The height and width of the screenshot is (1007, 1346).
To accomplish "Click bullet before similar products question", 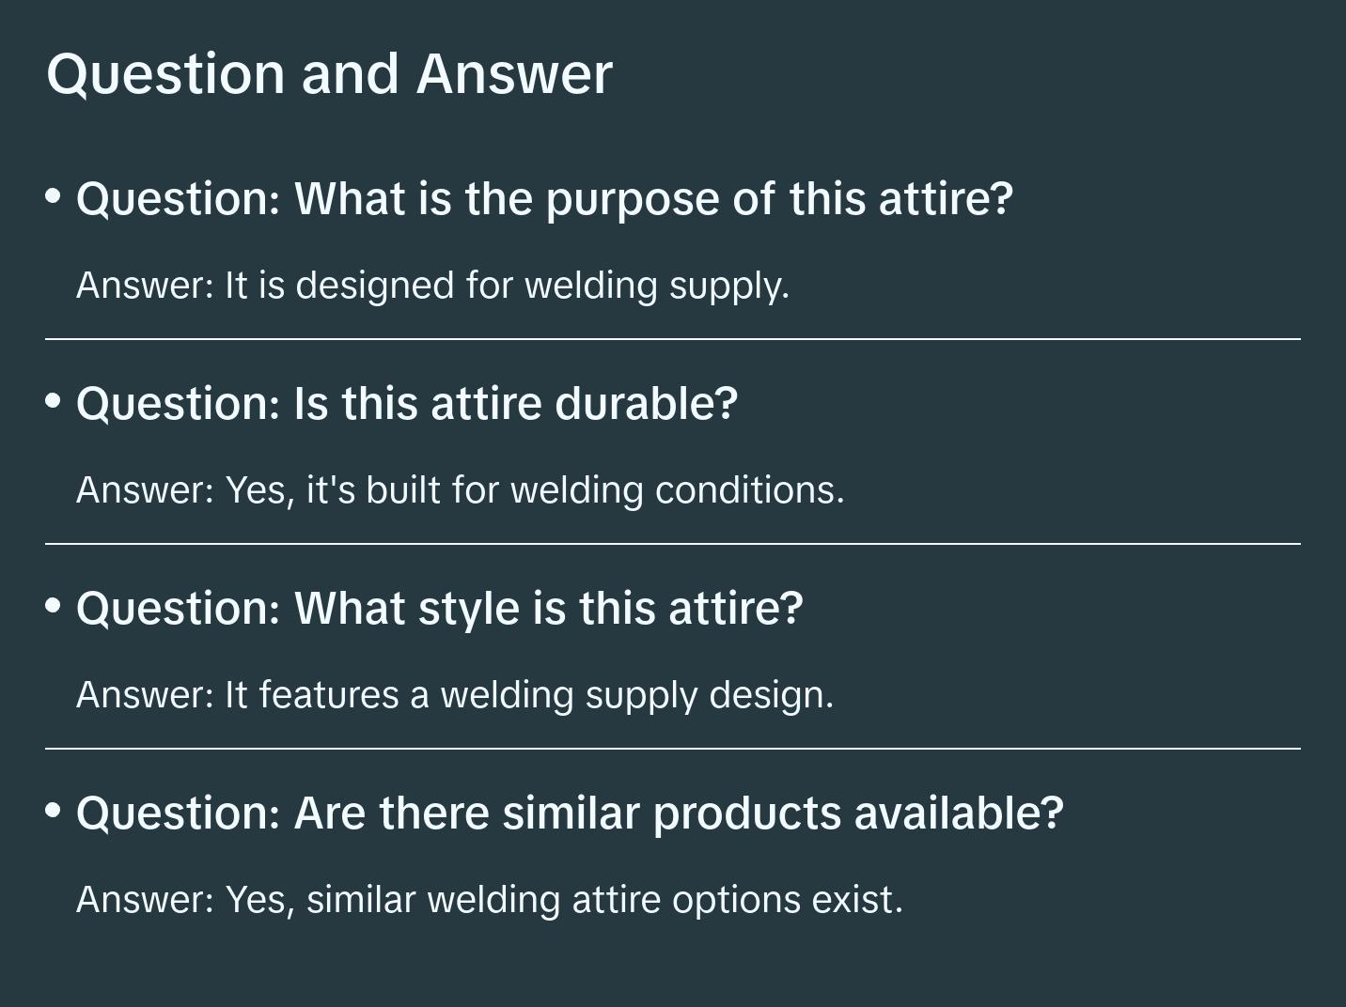I will click(x=54, y=810).
